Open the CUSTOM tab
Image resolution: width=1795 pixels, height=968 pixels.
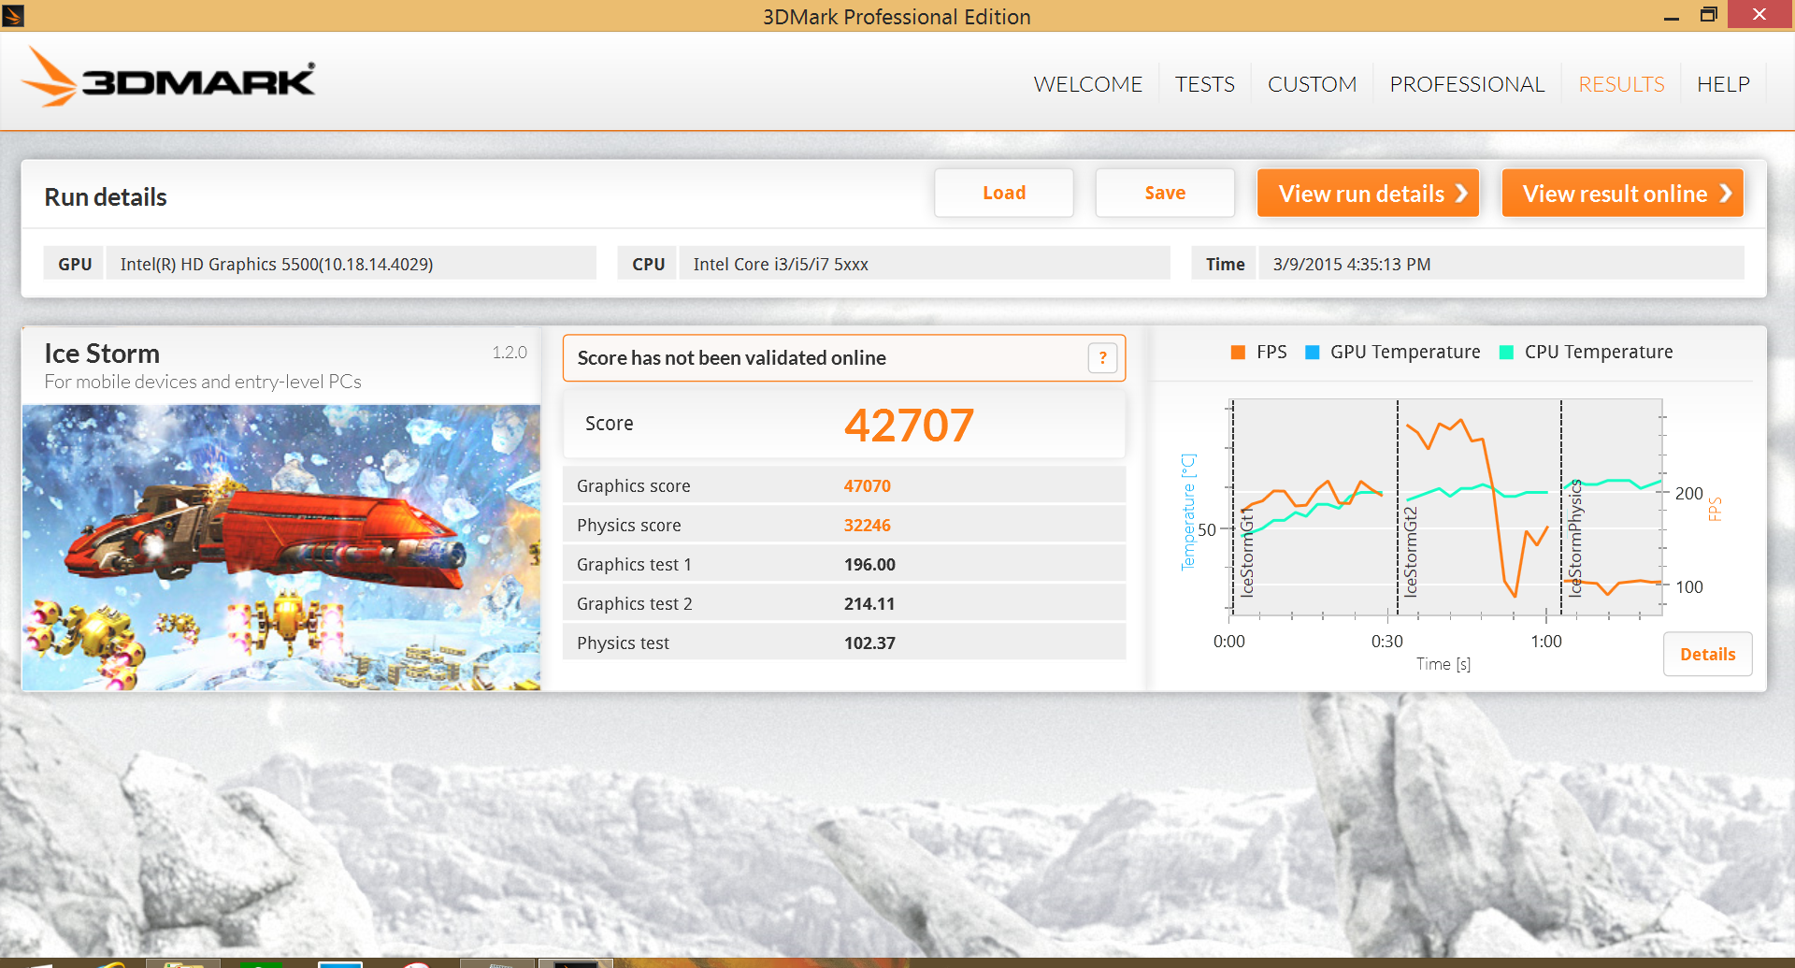coord(1312,84)
